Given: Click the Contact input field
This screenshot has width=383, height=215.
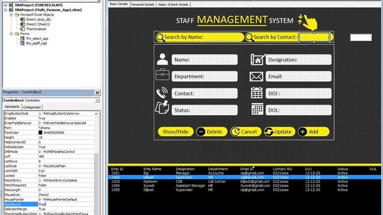Looking at the screenshot, I should click(x=205, y=93).
